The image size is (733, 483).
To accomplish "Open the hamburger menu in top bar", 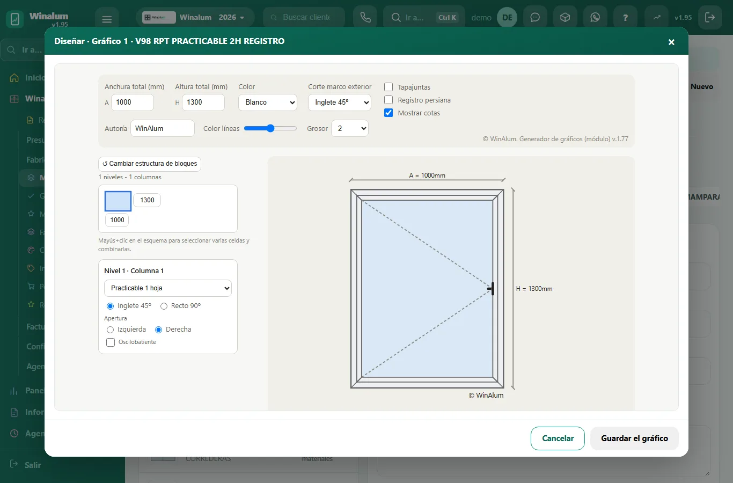I will (x=107, y=19).
